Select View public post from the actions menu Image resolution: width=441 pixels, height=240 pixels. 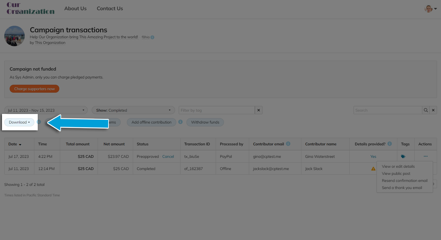[x=396, y=173]
